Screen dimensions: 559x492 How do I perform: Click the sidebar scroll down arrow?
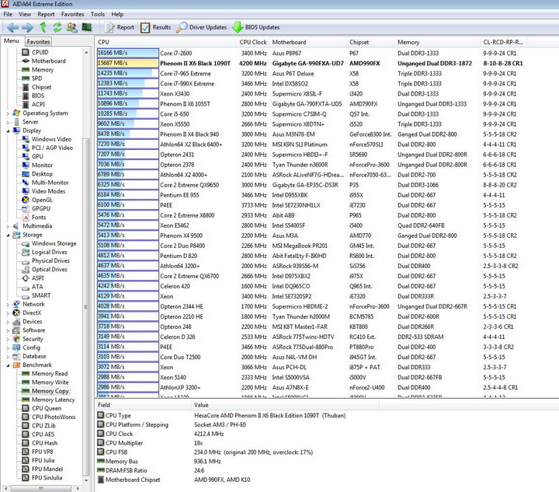tap(86, 480)
